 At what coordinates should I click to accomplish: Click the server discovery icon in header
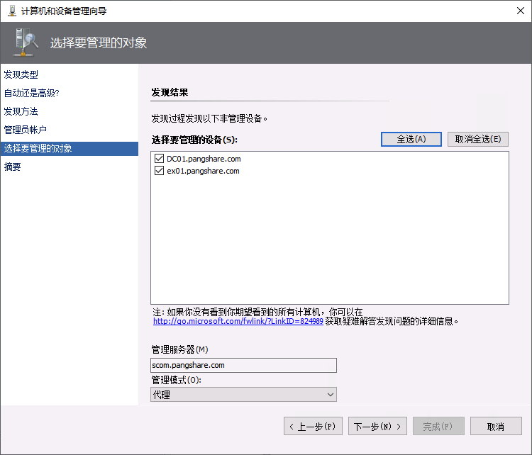[26, 43]
